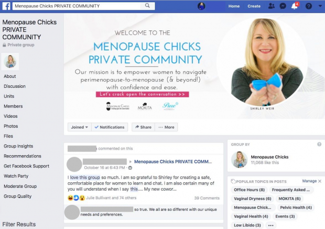Expand the Joined dropdown
The width and height of the screenshot is (325, 229).
pos(80,127)
